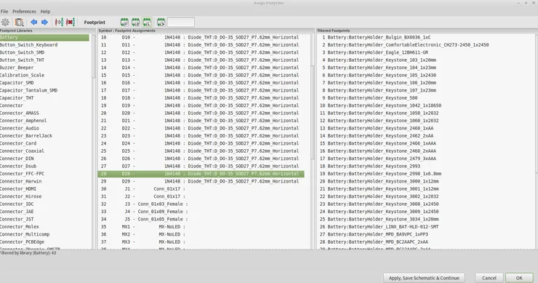Toggle filter by pin count

point(135,23)
